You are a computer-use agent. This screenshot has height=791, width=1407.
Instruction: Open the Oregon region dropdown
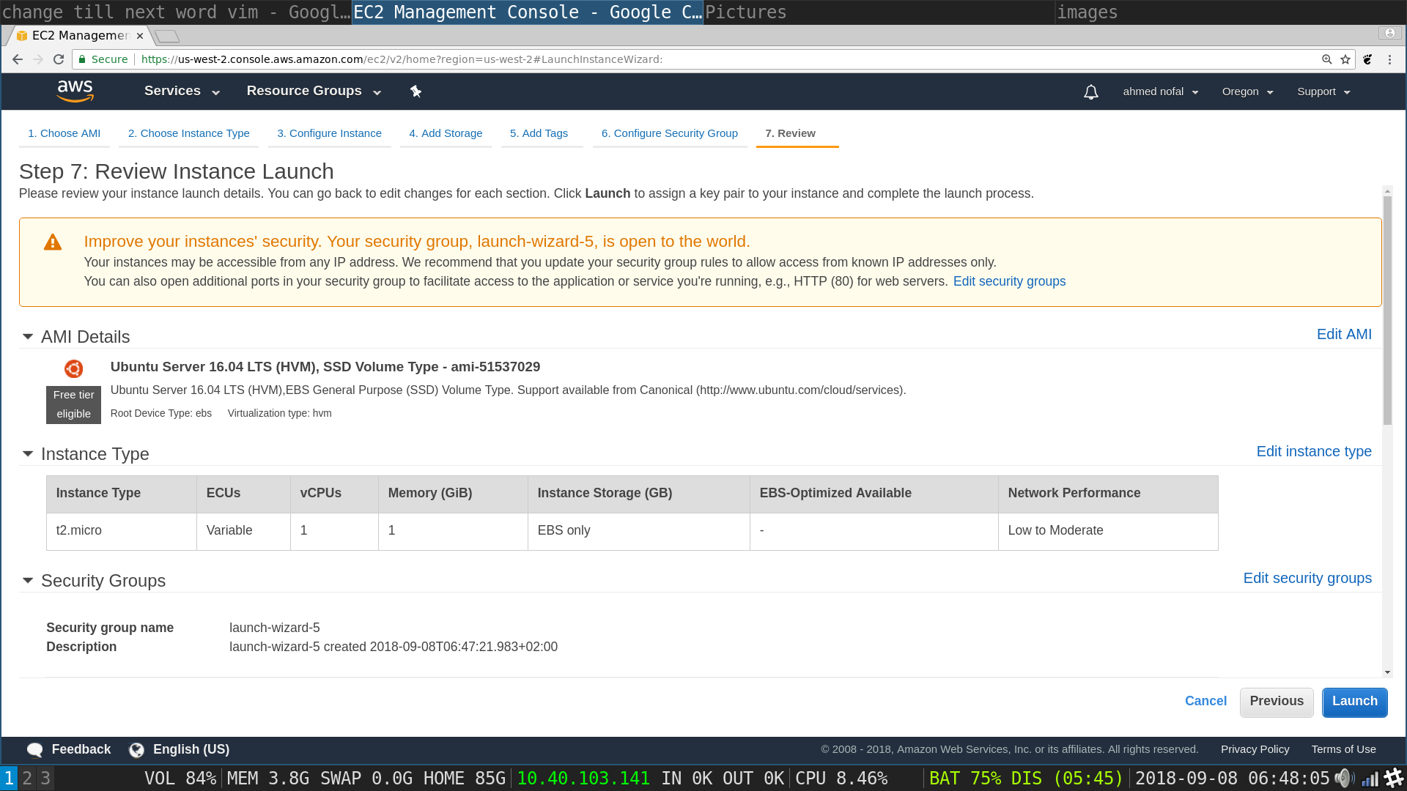(x=1247, y=92)
